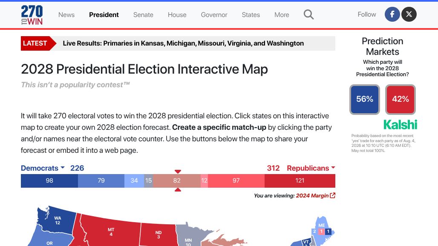Toggle Montana state on the map
The width and height of the screenshot is (438, 246).
click(x=111, y=232)
